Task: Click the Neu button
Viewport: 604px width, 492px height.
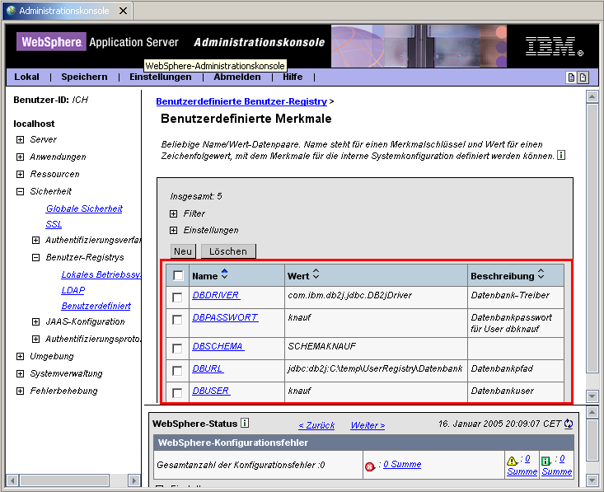Action: coord(183,251)
